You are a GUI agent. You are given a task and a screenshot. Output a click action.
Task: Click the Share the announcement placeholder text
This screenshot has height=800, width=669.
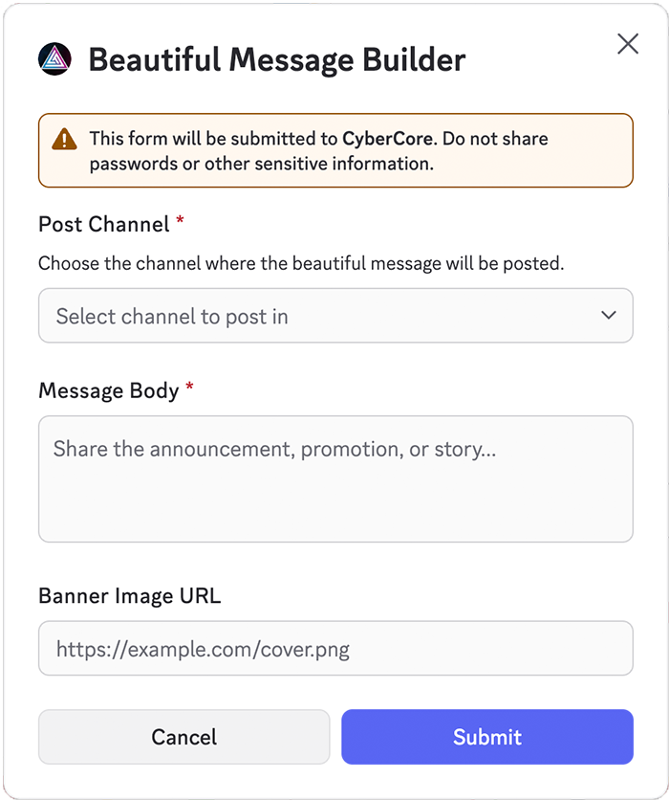[x=274, y=450]
